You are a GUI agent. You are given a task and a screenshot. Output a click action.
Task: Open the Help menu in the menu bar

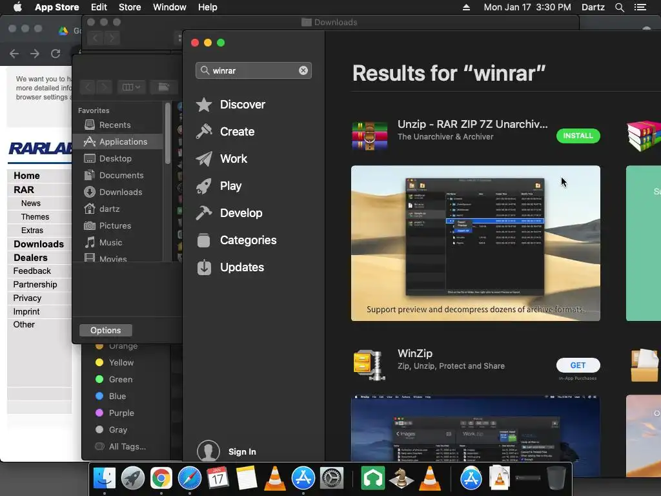(207, 7)
